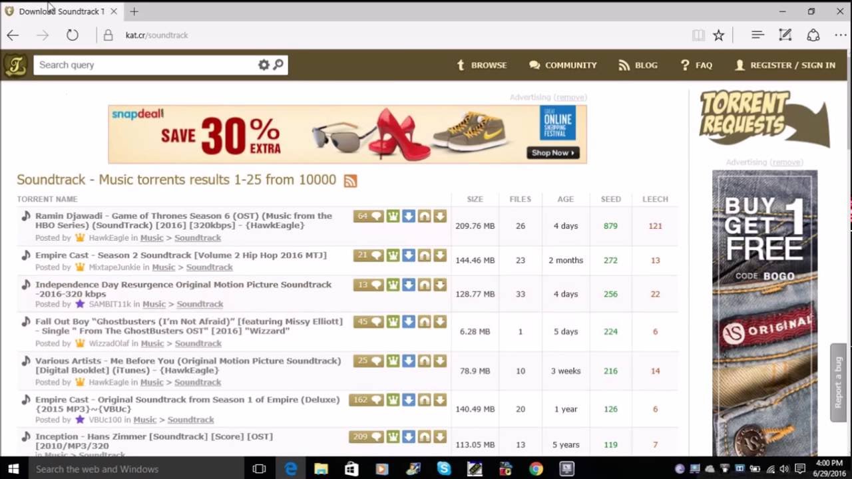Click remove link above Snapdeal banner
Screen dimensions: 852x479
570,97
